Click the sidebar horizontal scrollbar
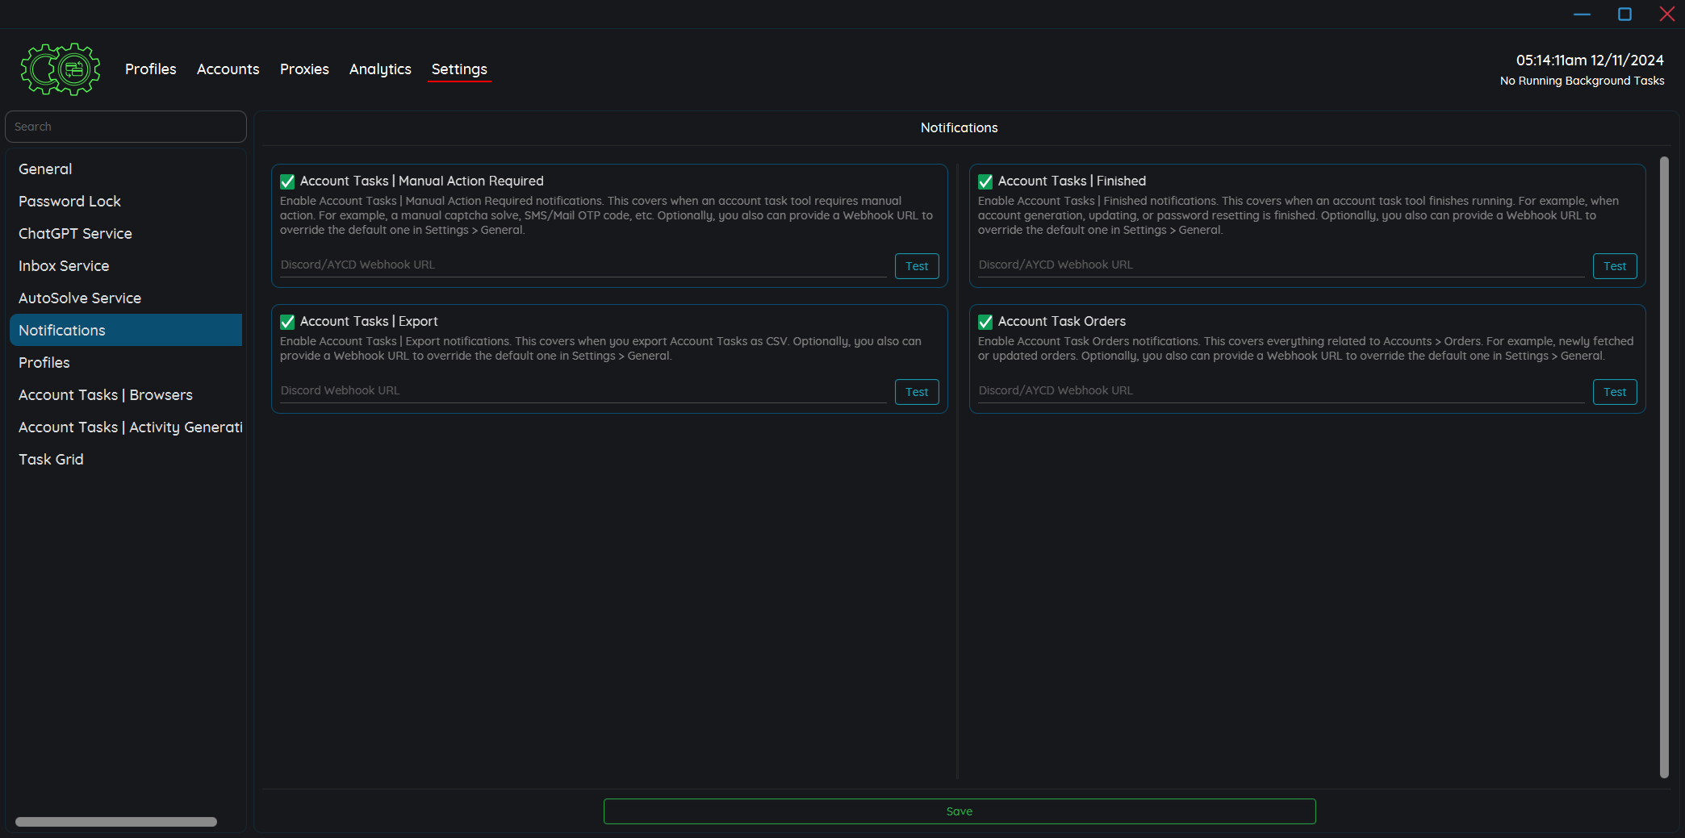This screenshot has height=838, width=1685. [x=116, y=822]
